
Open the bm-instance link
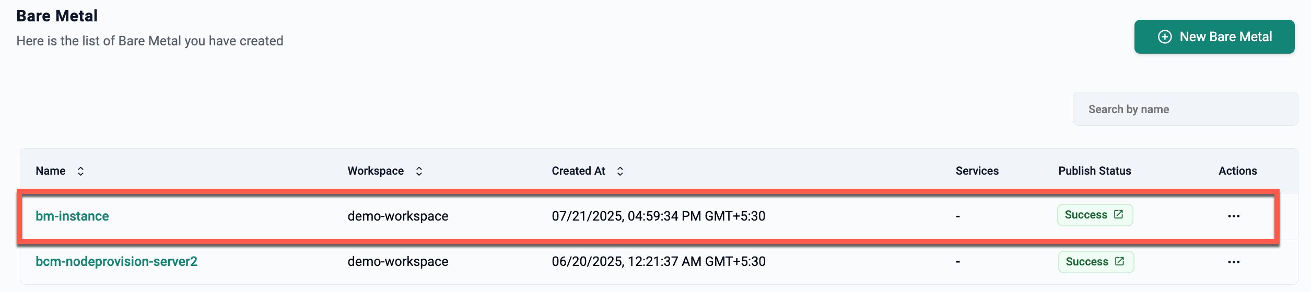pos(72,216)
